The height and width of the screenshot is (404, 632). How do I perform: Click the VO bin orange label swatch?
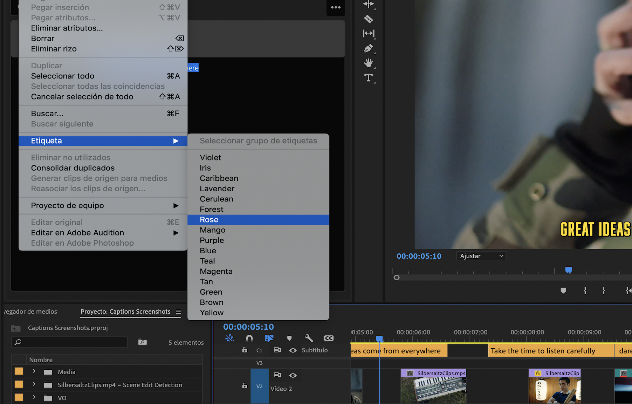19,397
